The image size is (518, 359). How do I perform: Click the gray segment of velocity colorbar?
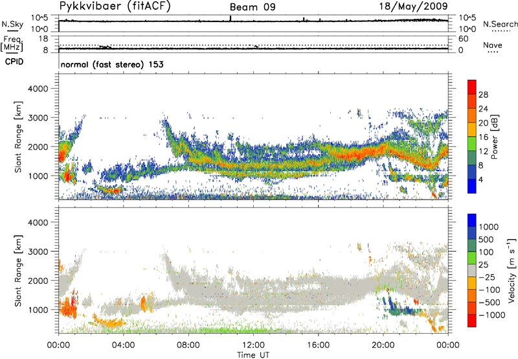[472, 271]
